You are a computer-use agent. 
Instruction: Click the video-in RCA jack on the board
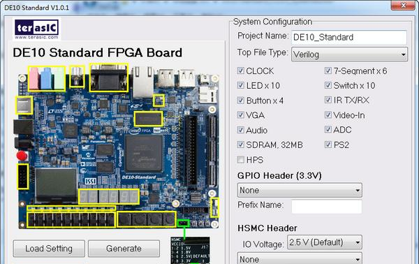[x=78, y=76]
